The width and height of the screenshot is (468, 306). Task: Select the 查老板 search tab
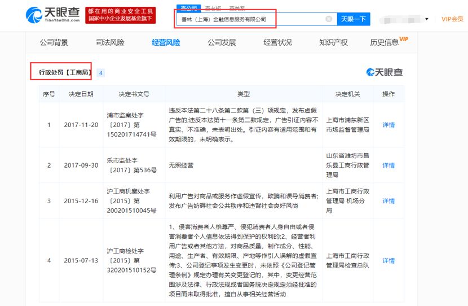(213, 8)
